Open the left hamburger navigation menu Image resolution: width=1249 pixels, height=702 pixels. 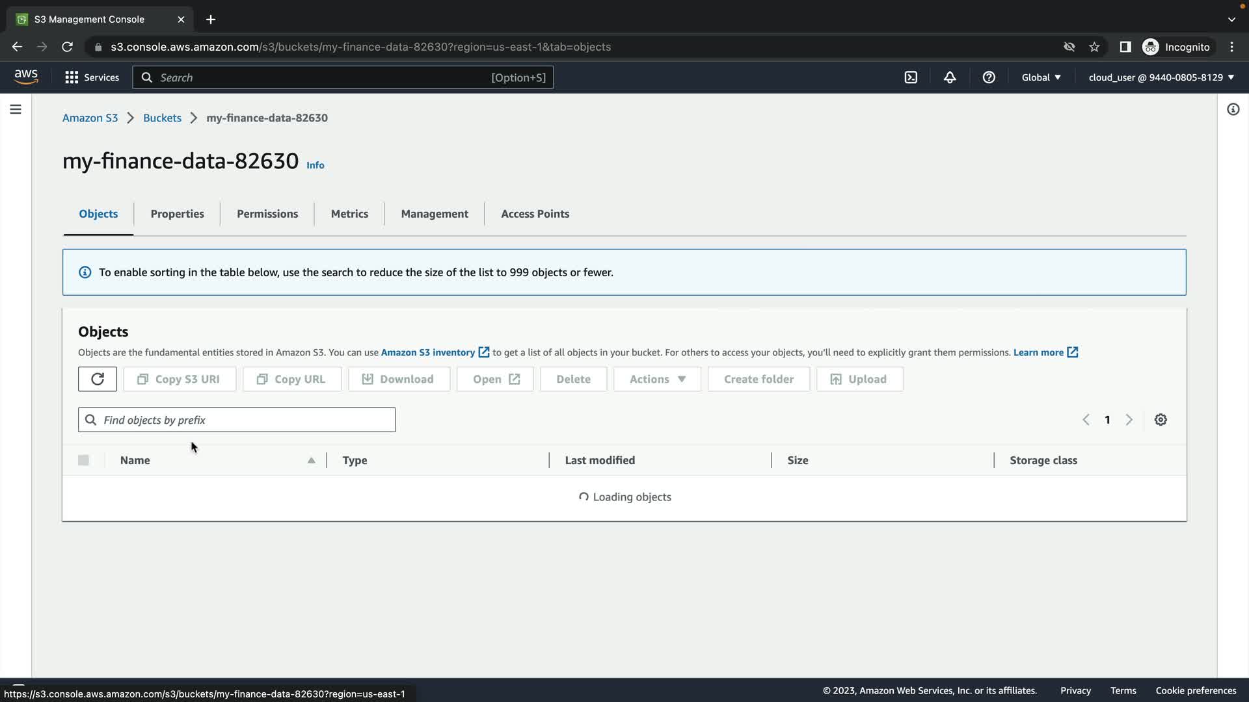pos(16,109)
